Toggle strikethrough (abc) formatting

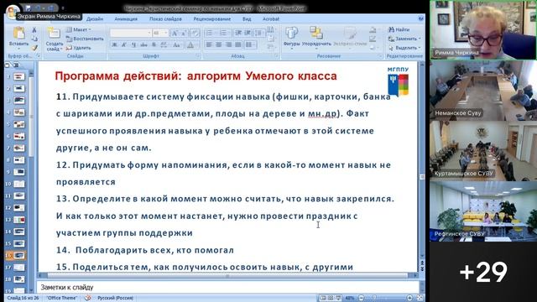tap(143, 44)
